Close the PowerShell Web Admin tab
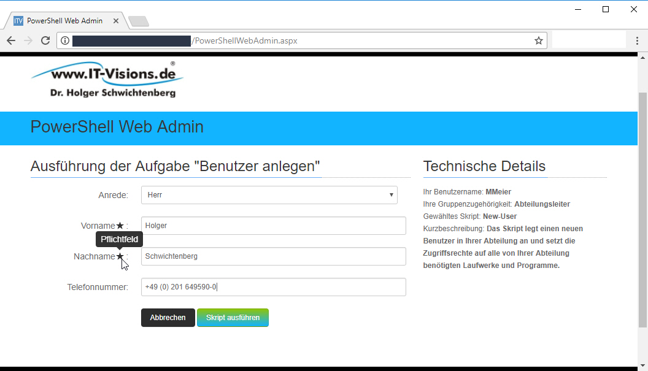 tap(115, 21)
